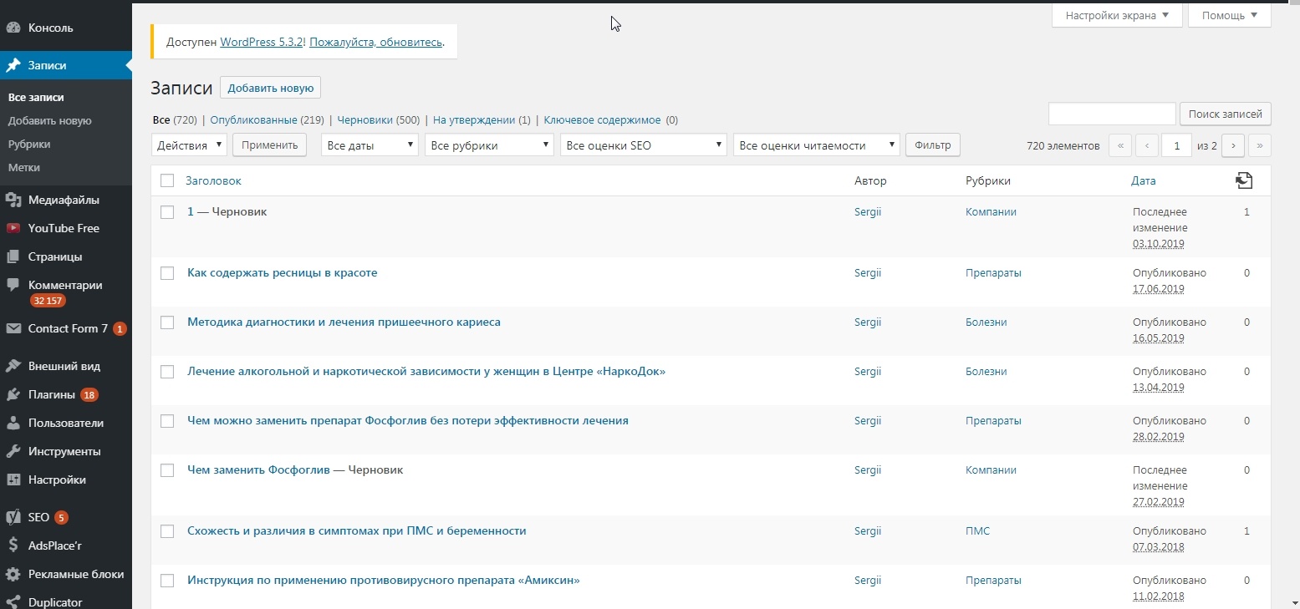
Task: Select 'Чем заменить Фосфоглив — Черновик' checkbox
Action: [x=167, y=470]
